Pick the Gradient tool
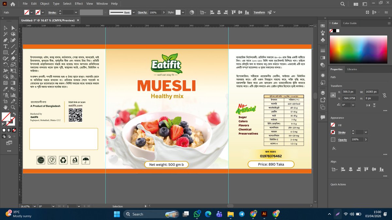Image resolution: width=392 pixels, height=220 pixels. click(x=13, y=83)
